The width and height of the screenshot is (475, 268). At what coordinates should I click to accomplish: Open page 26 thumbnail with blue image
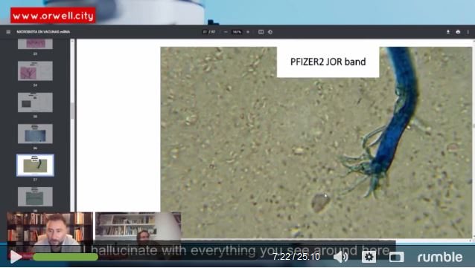coord(35,134)
